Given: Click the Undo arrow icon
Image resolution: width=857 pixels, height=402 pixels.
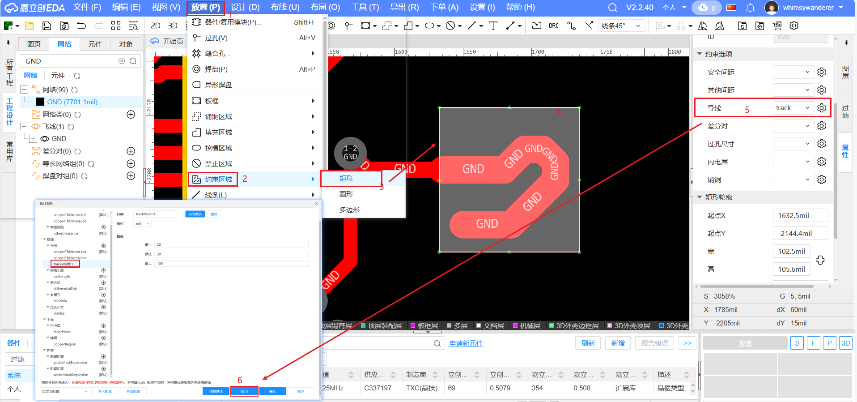Looking at the screenshot, I should [x=81, y=26].
